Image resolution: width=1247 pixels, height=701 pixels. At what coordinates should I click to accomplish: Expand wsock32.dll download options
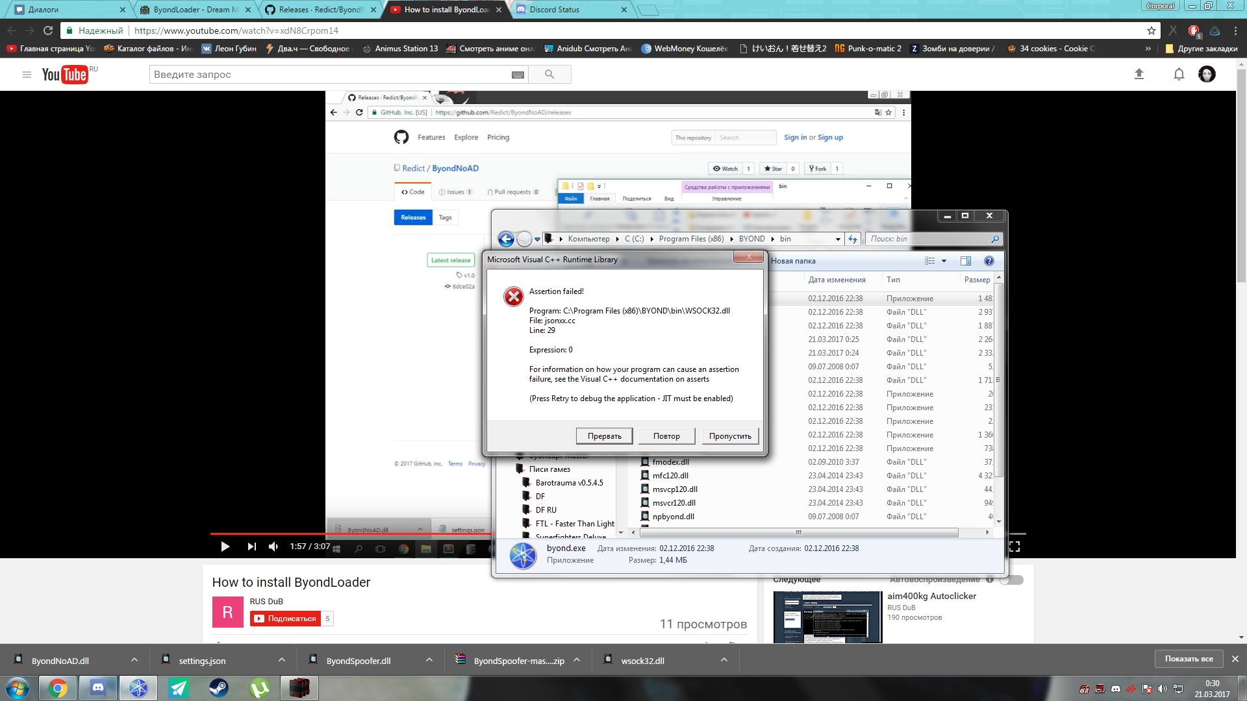coord(724,660)
